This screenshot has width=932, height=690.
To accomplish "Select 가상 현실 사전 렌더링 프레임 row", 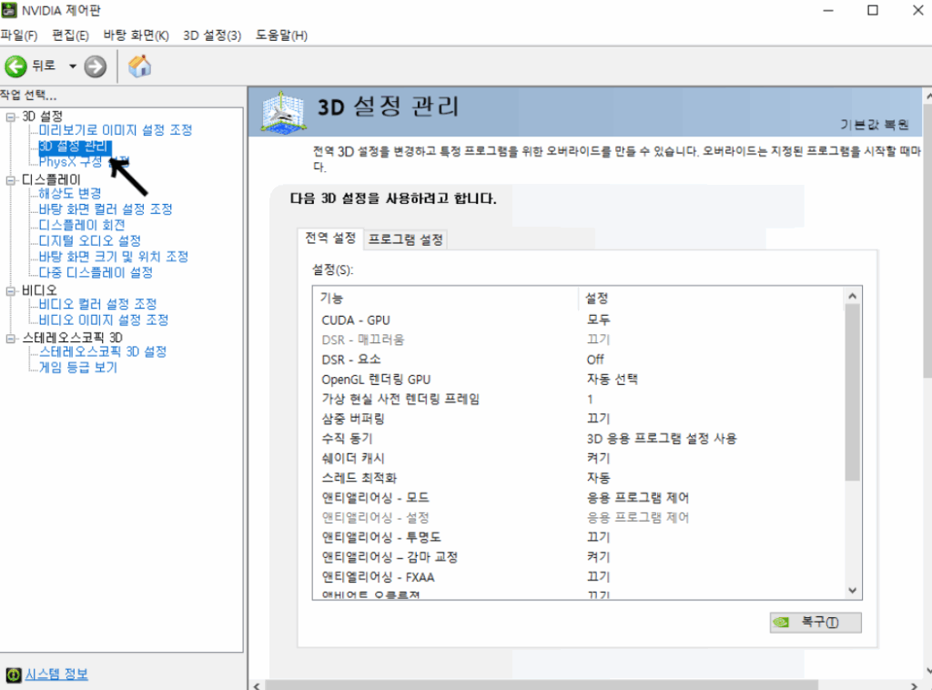I will [x=578, y=399].
